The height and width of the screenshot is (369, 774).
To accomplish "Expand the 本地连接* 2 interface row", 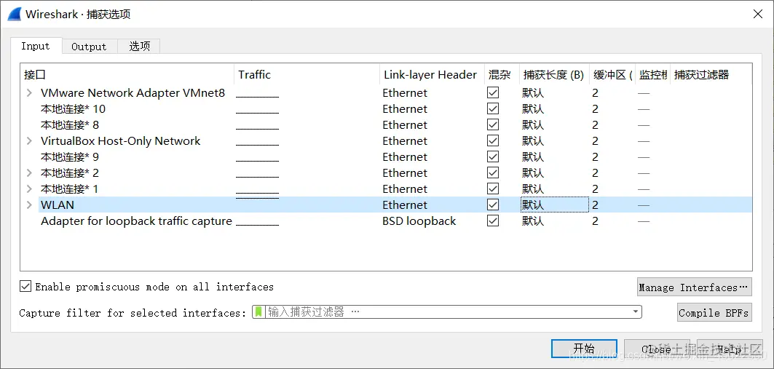I will coord(30,172).
